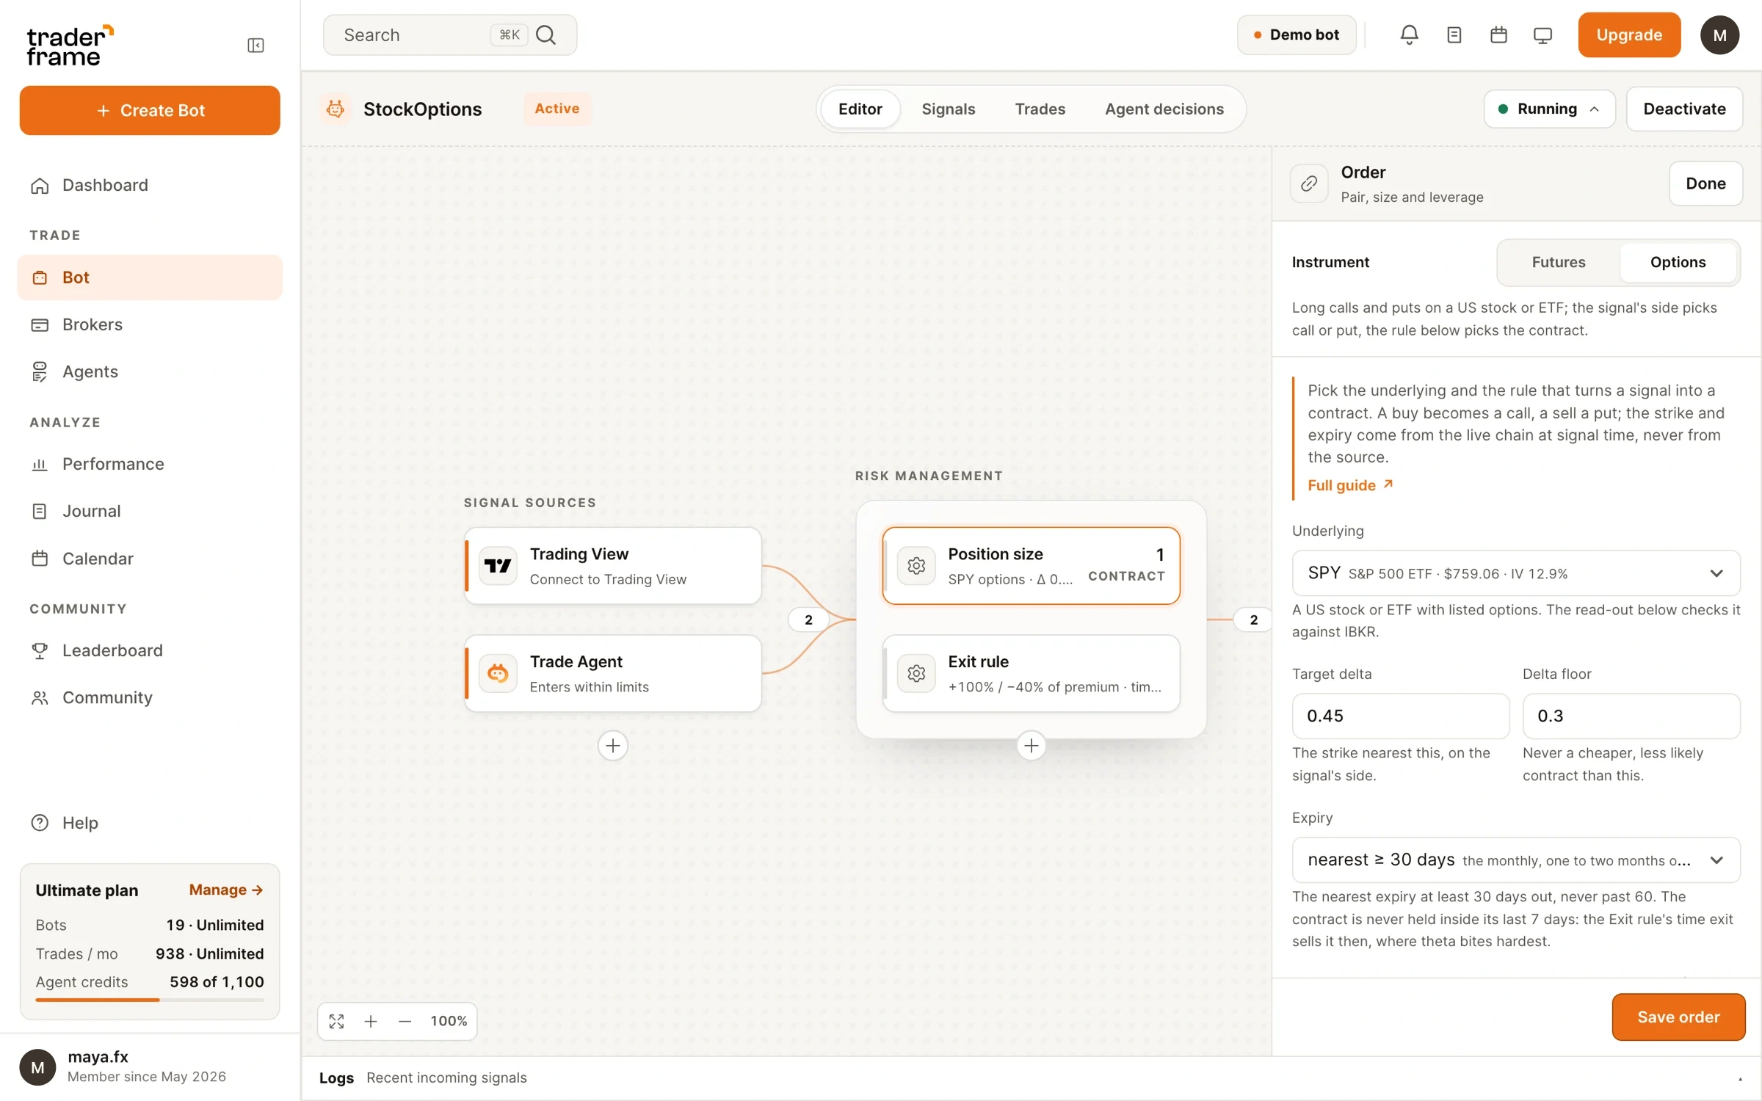Add a risk management rule with plus button
Viewport: 1762px width, 1101px height.
click(x=1031, y=746)
